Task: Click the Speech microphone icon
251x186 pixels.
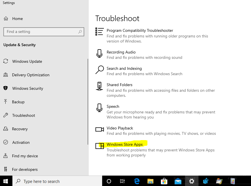Action: coord(99,108)
